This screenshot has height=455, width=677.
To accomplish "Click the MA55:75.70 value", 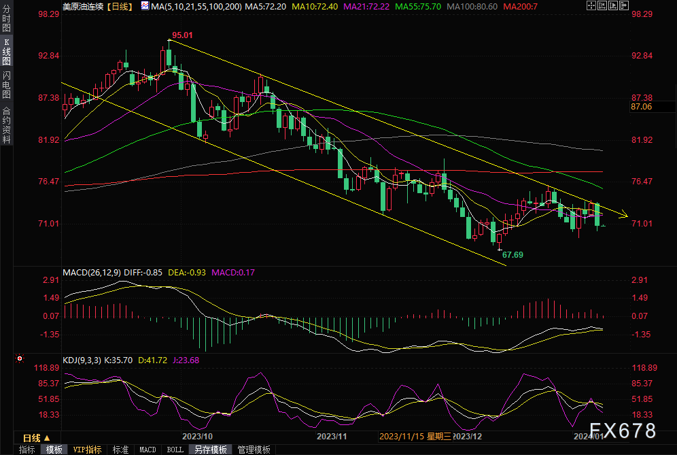I will (418, 7).
